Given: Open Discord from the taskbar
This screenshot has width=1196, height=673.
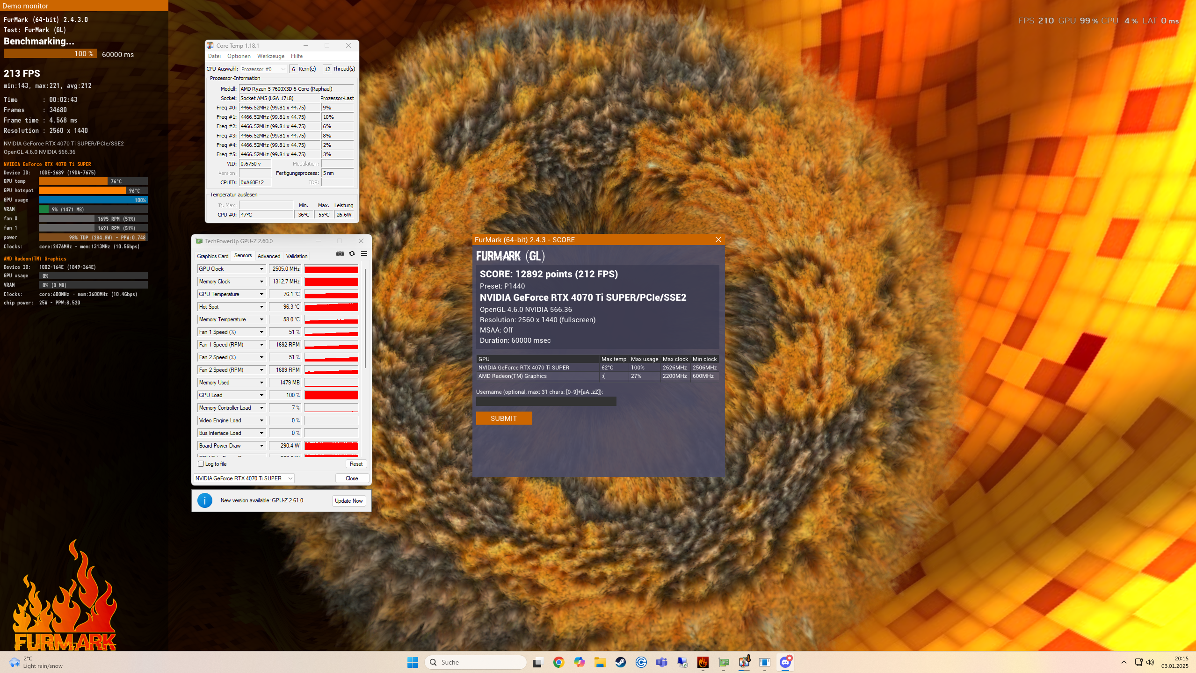Looking at the screenshot, I should pyautogui.click(x=785, y=662).
